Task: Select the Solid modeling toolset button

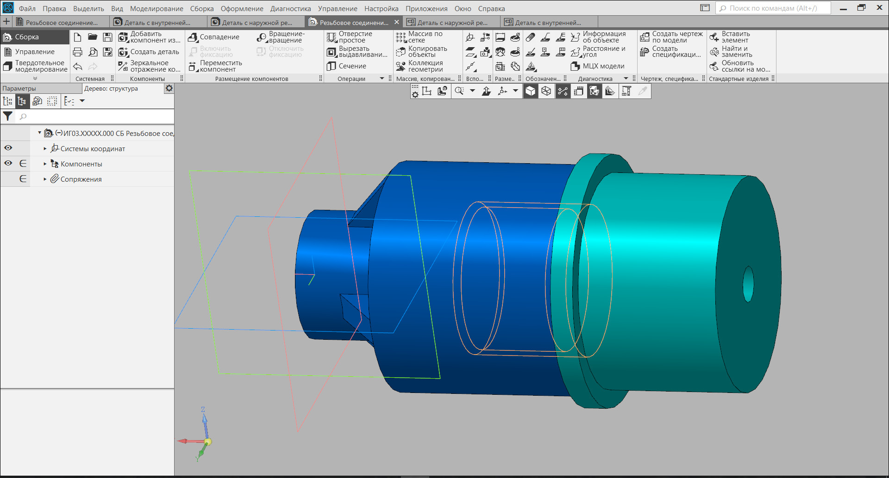Action: [35, 66]
